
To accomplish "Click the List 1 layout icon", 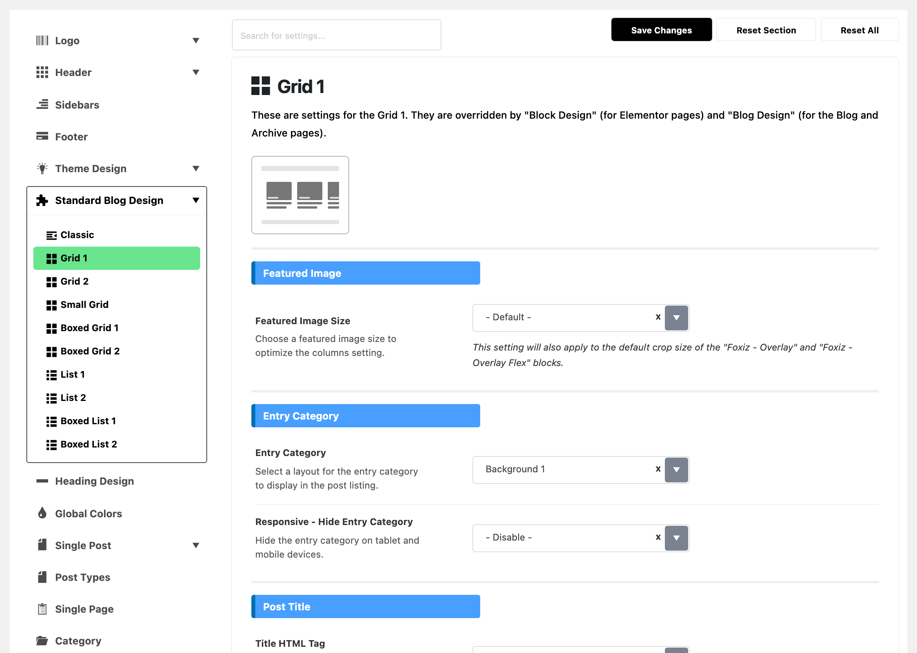I will click(x=52, y=375).
